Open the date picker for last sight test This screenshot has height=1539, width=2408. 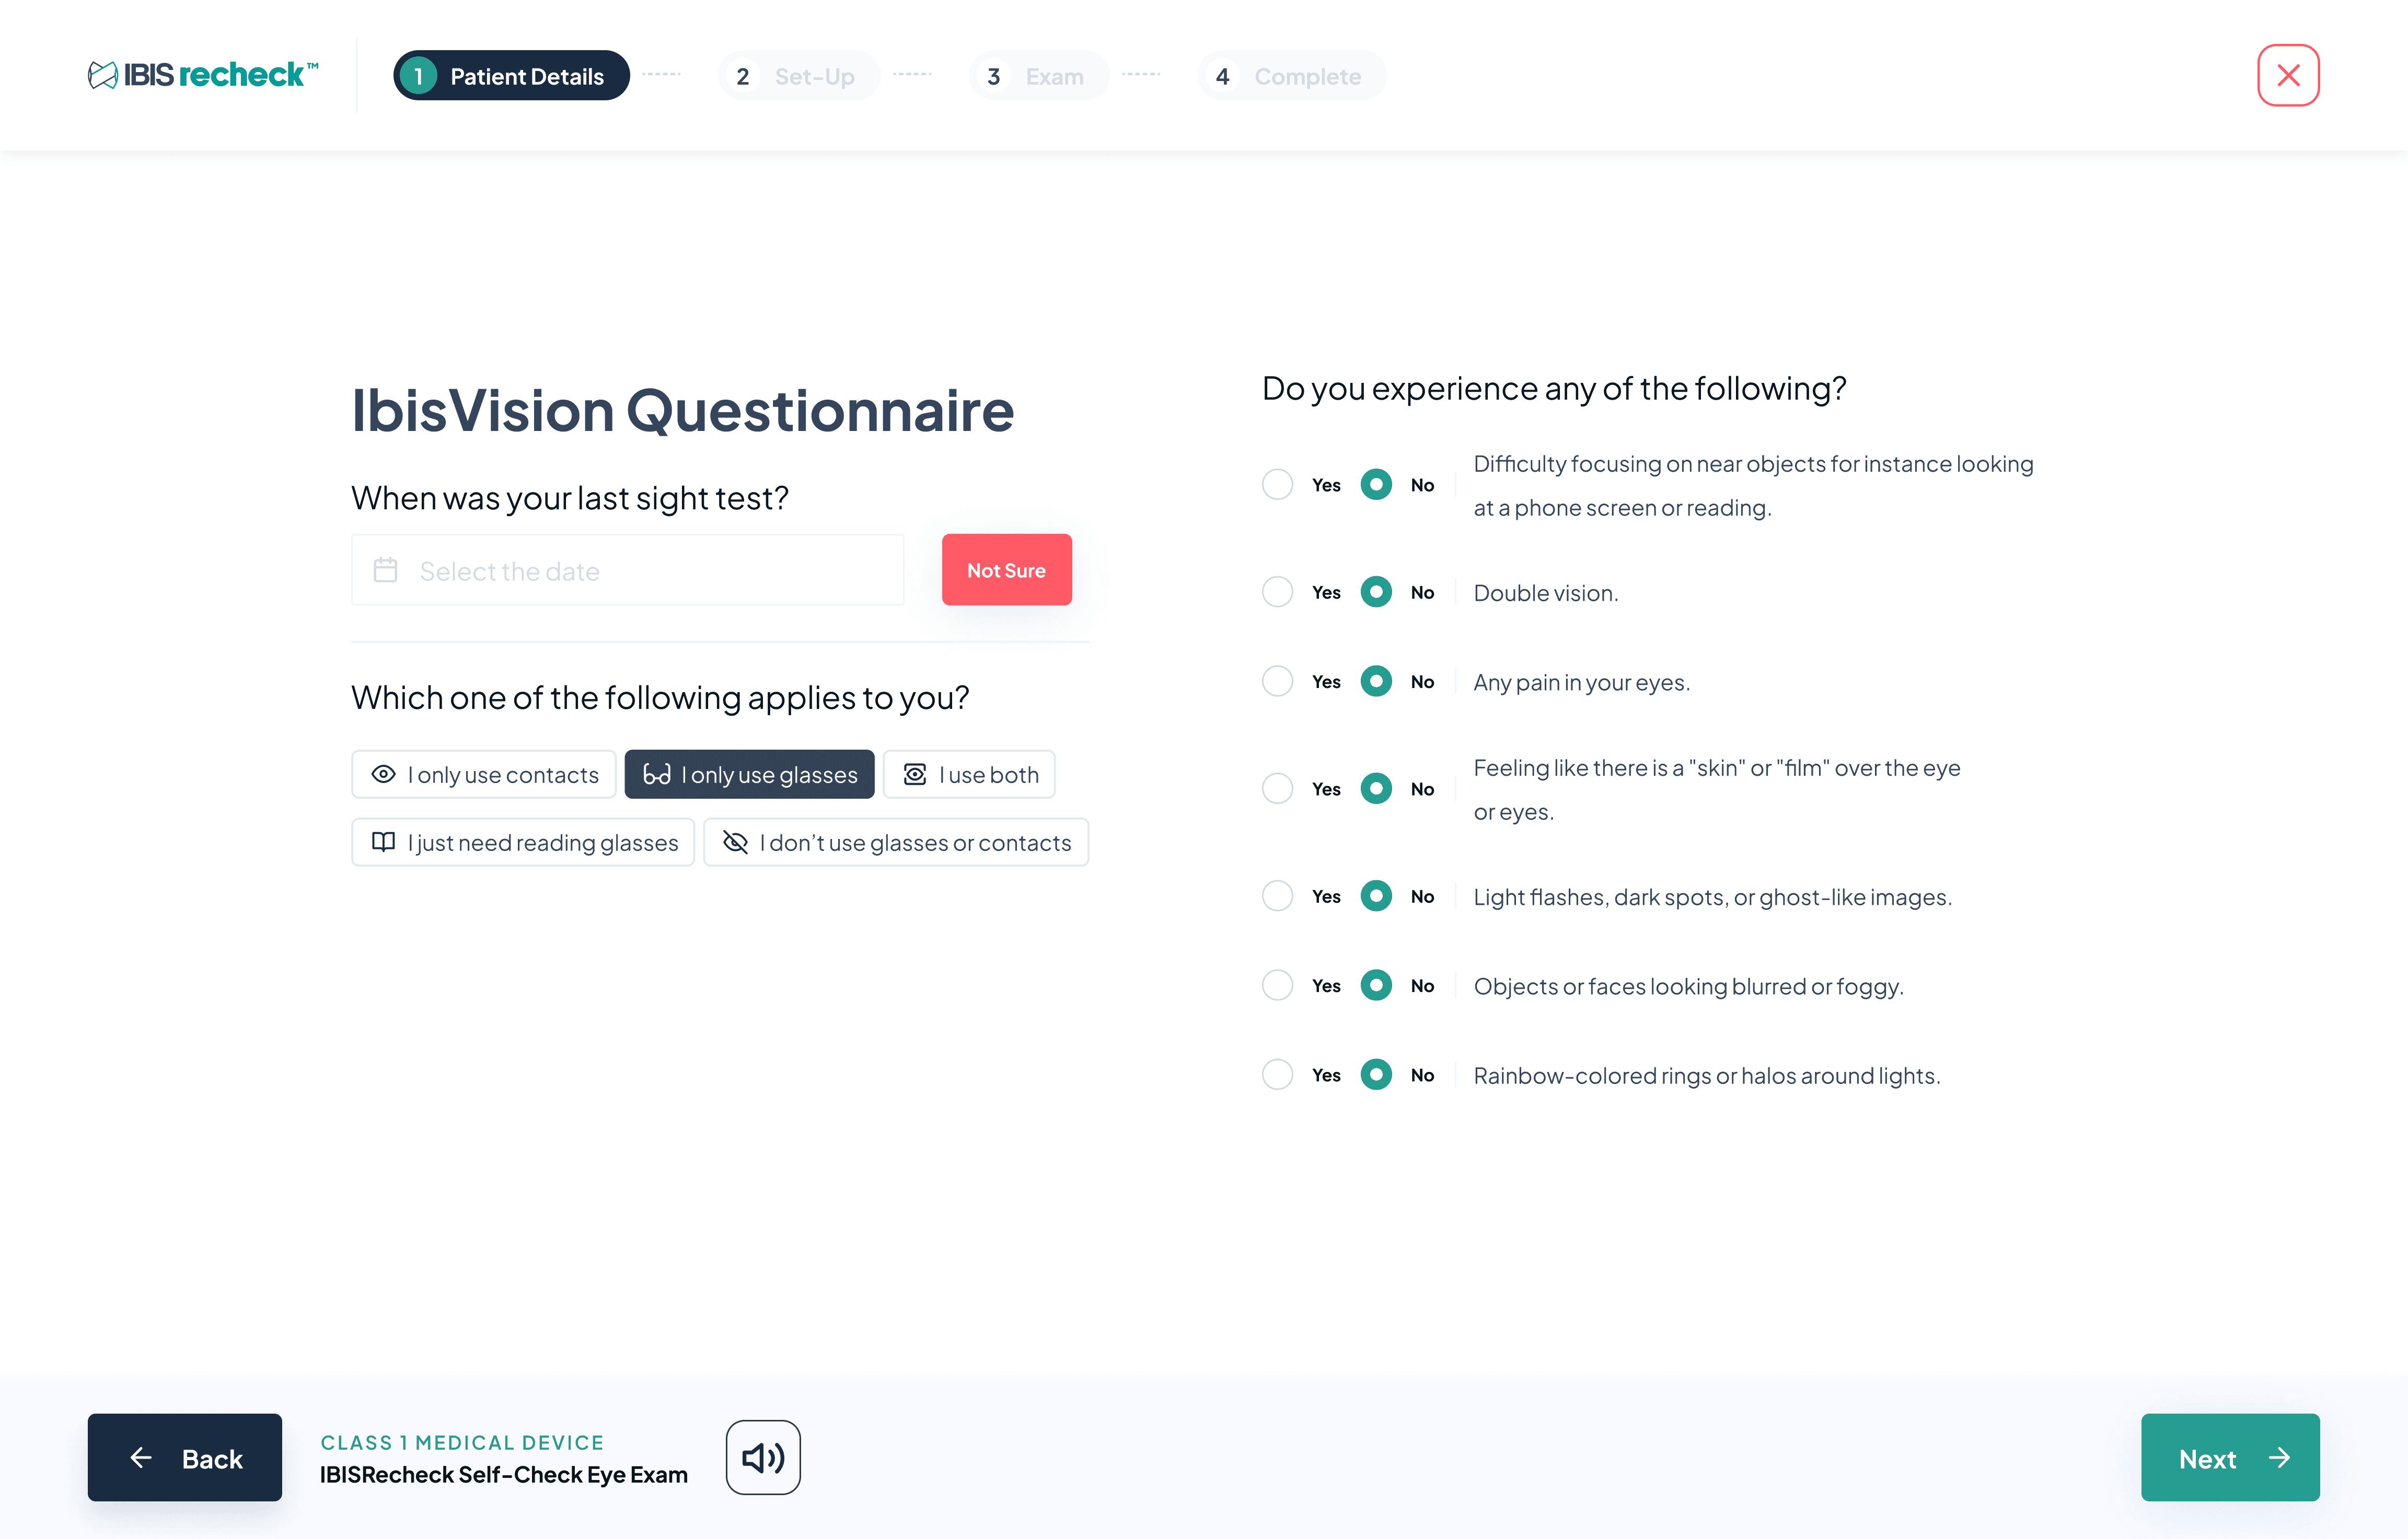pyautogui.click(x=627, y=569)
